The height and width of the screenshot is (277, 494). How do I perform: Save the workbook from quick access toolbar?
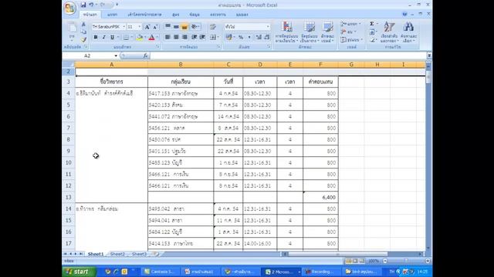tap(83, 5)
